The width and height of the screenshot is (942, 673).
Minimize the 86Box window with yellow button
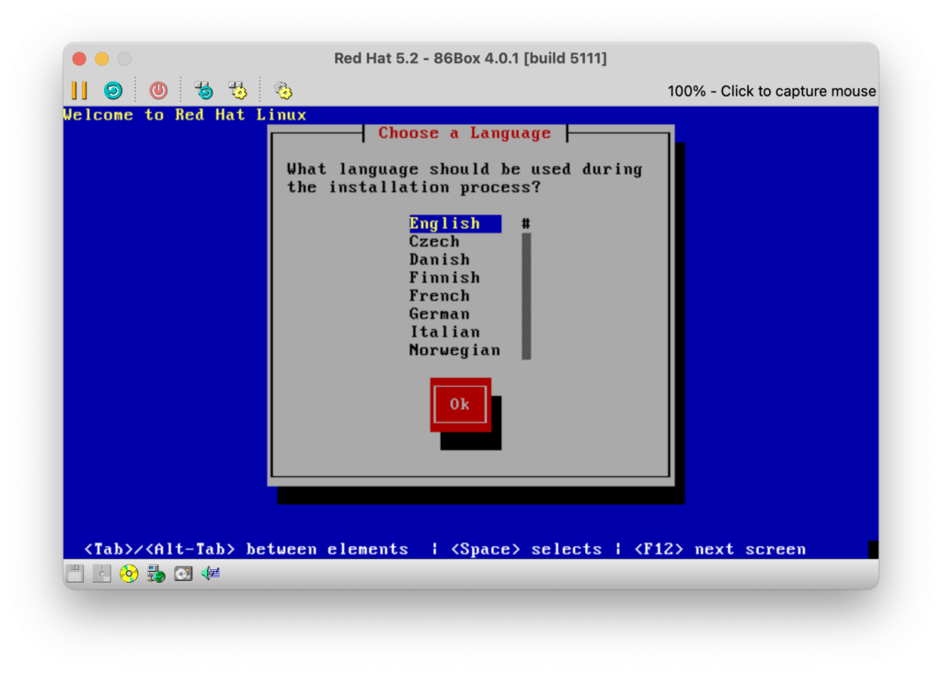pos(102,58)
